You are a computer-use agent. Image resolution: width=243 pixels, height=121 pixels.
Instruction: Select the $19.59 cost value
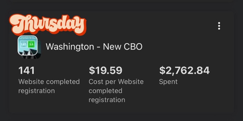pos(105,71)
